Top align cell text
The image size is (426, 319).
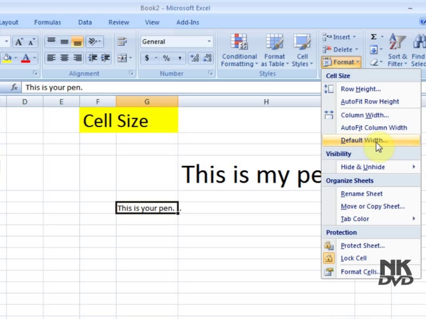51,42
